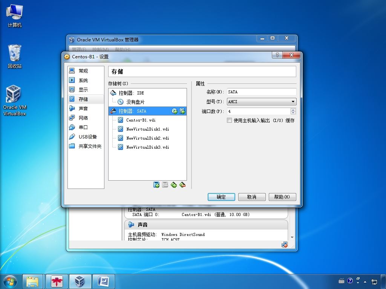Select NewVirtualDisk2.vdi in storage tree
Viewport: 386px width, 289px height.
click(x=147, y=138)
